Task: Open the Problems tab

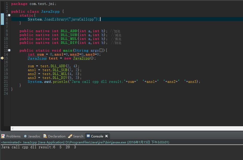Action: 13,136
